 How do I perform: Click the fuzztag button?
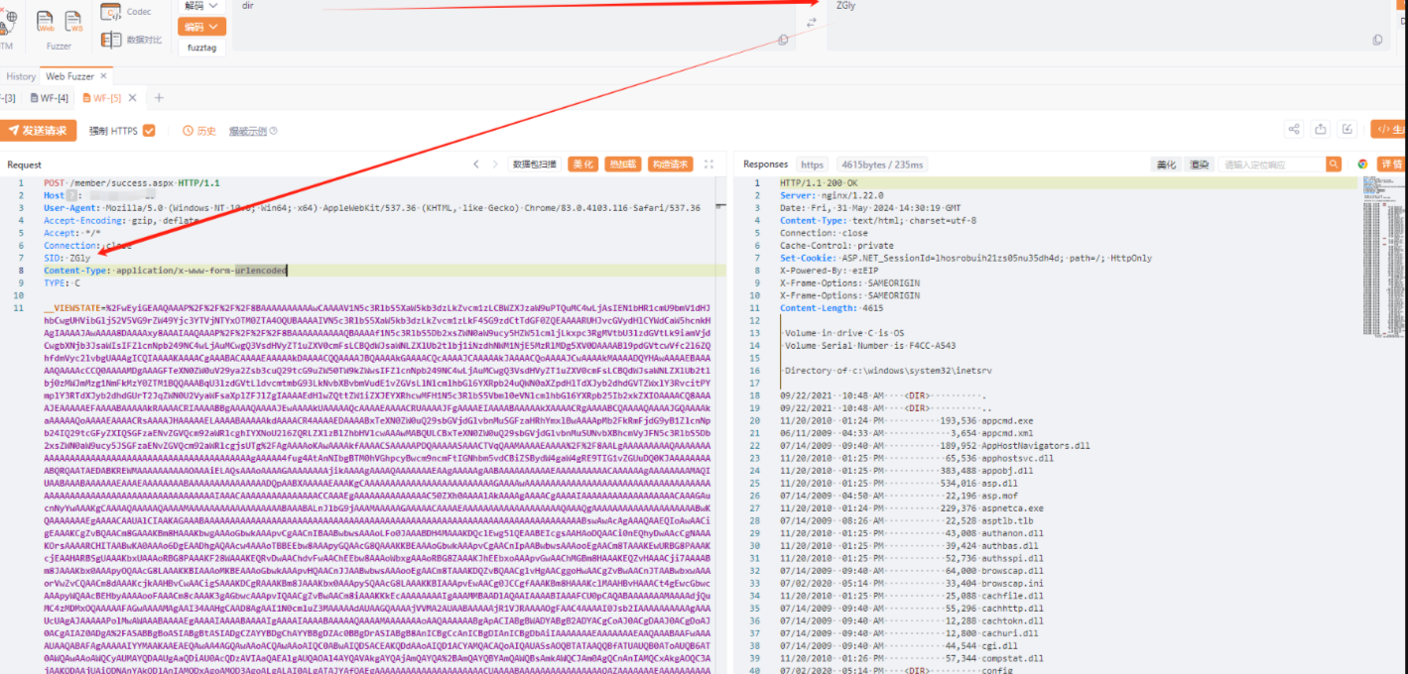tap(201, 47)
